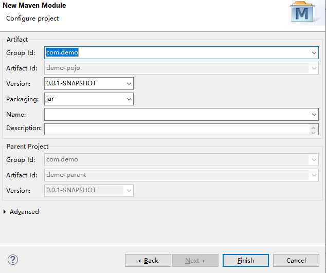
Task: Go back with the Back button
Action: pos(148,260)
